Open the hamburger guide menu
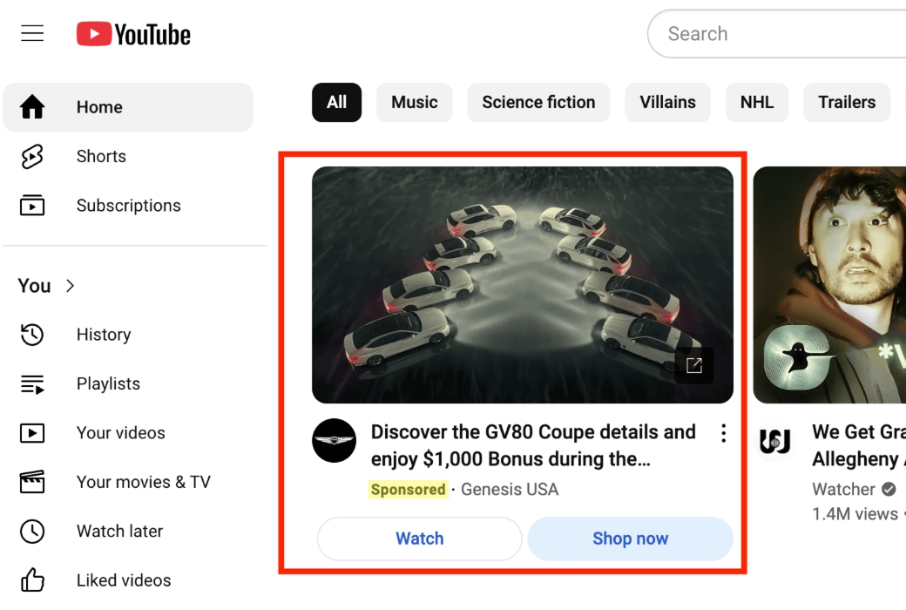 coord(32,34)
